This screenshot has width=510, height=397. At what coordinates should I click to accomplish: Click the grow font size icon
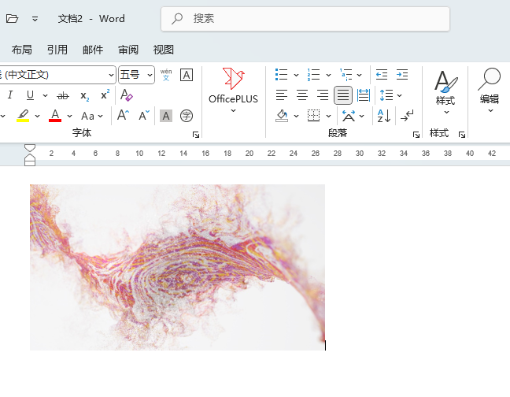pyautogui.click(x=123, y=115)
